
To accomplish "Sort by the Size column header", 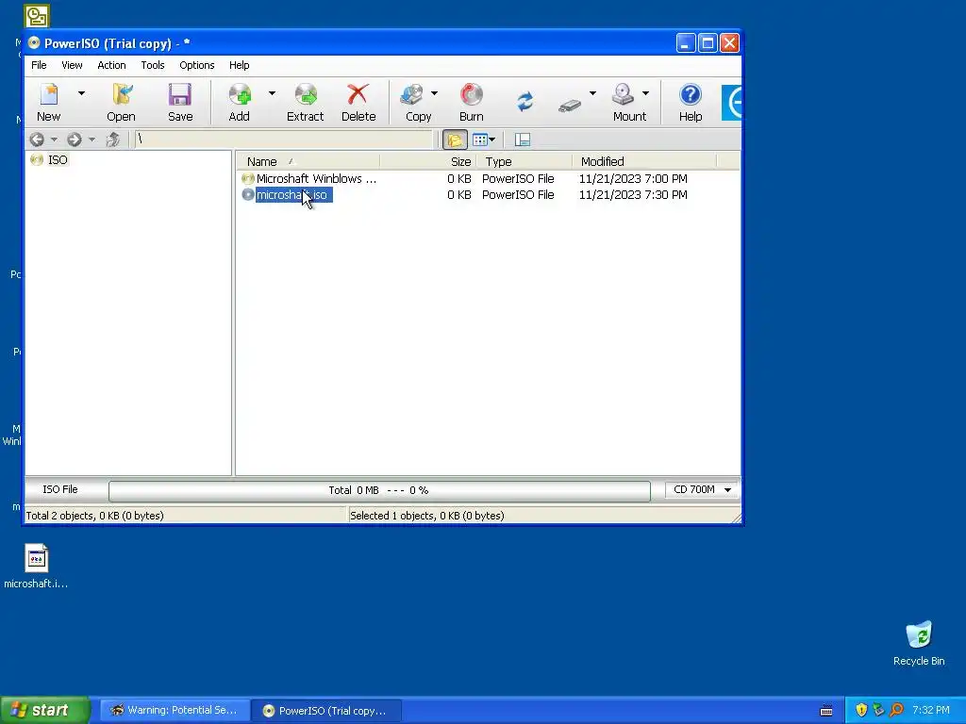I will pyautogui.click(x=428, y=161).
